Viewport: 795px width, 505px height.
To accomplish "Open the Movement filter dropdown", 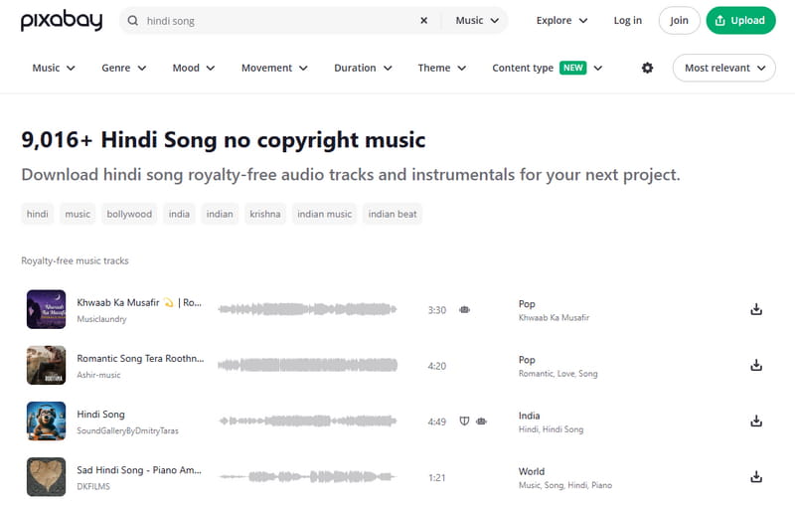I will (x=274, y=68).
